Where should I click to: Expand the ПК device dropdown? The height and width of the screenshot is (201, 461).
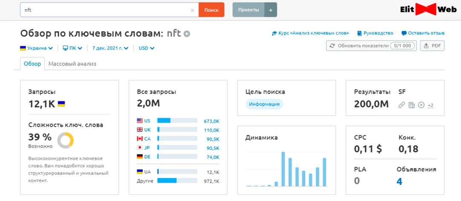tap(72, 48)
